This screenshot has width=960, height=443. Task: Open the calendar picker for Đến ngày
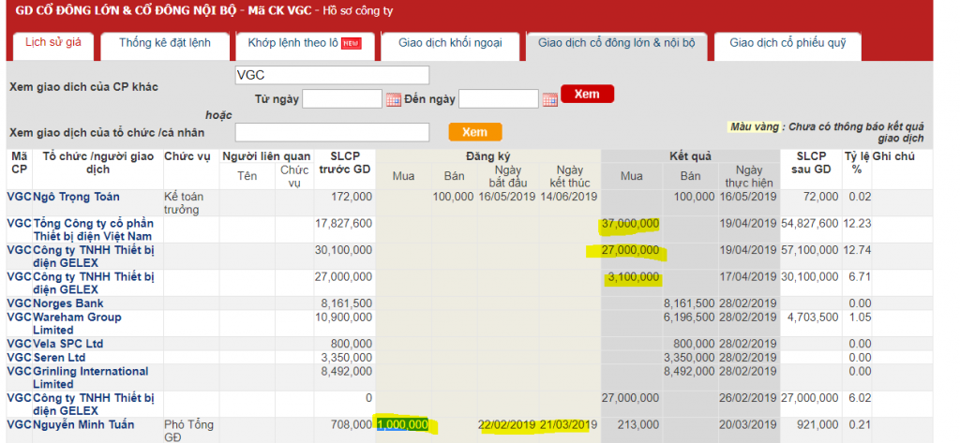(x=549, y=99)
